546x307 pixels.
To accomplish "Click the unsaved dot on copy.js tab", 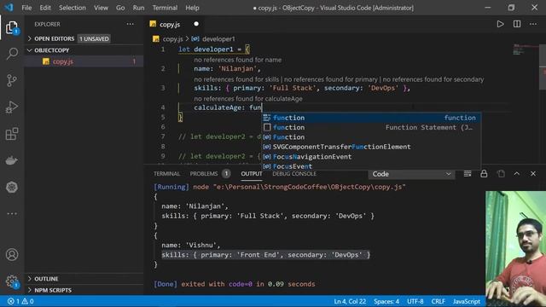I will [x=196, y=24].
